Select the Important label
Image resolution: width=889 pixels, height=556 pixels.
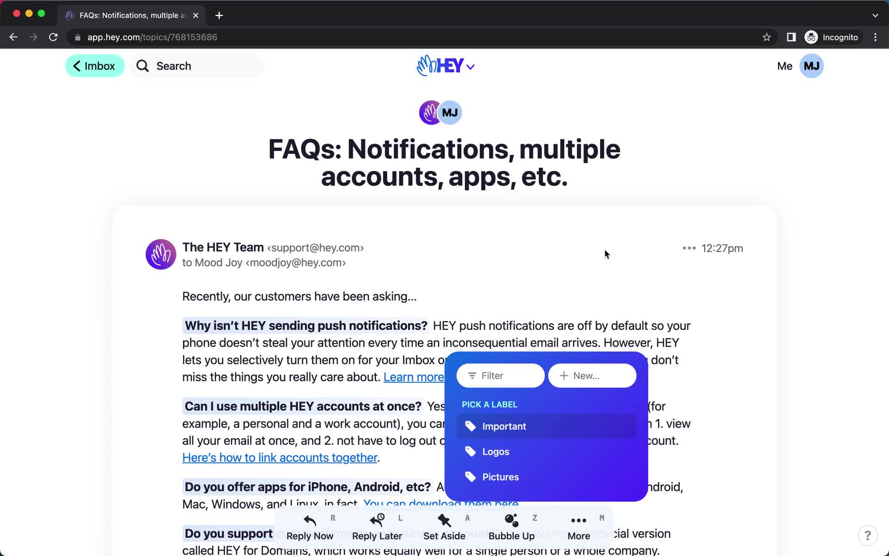[x=504, y=426]
